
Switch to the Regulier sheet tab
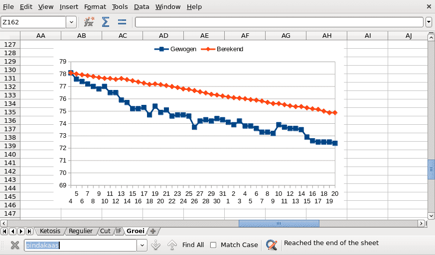point(81,231)
